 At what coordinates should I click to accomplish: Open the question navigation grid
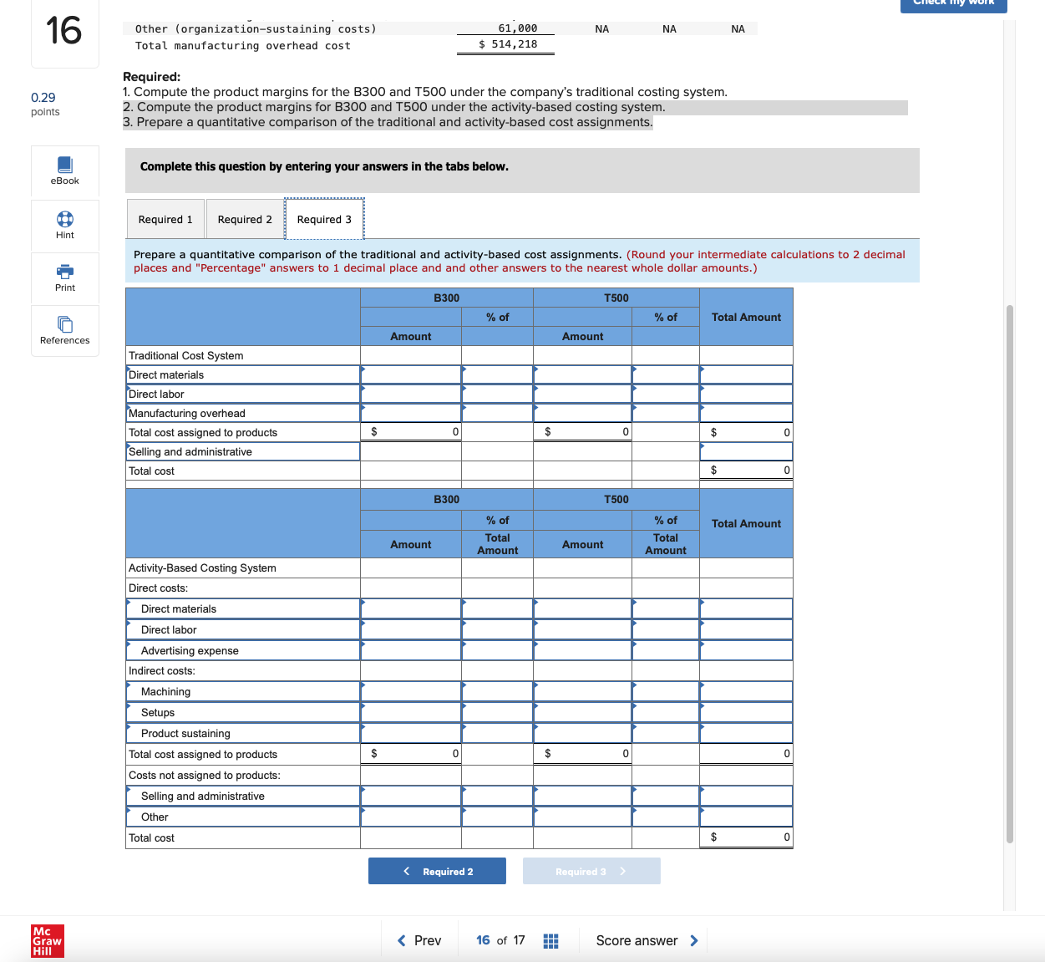(x=550, y=940)
